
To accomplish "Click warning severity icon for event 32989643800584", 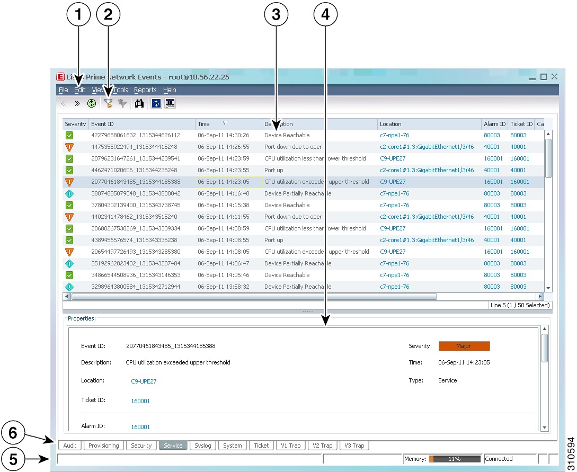I will click(69, 287).
